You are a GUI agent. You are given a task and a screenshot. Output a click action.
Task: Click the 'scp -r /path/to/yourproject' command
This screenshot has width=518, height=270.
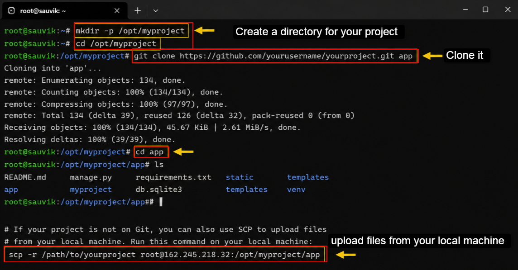(x=164, y=255)
